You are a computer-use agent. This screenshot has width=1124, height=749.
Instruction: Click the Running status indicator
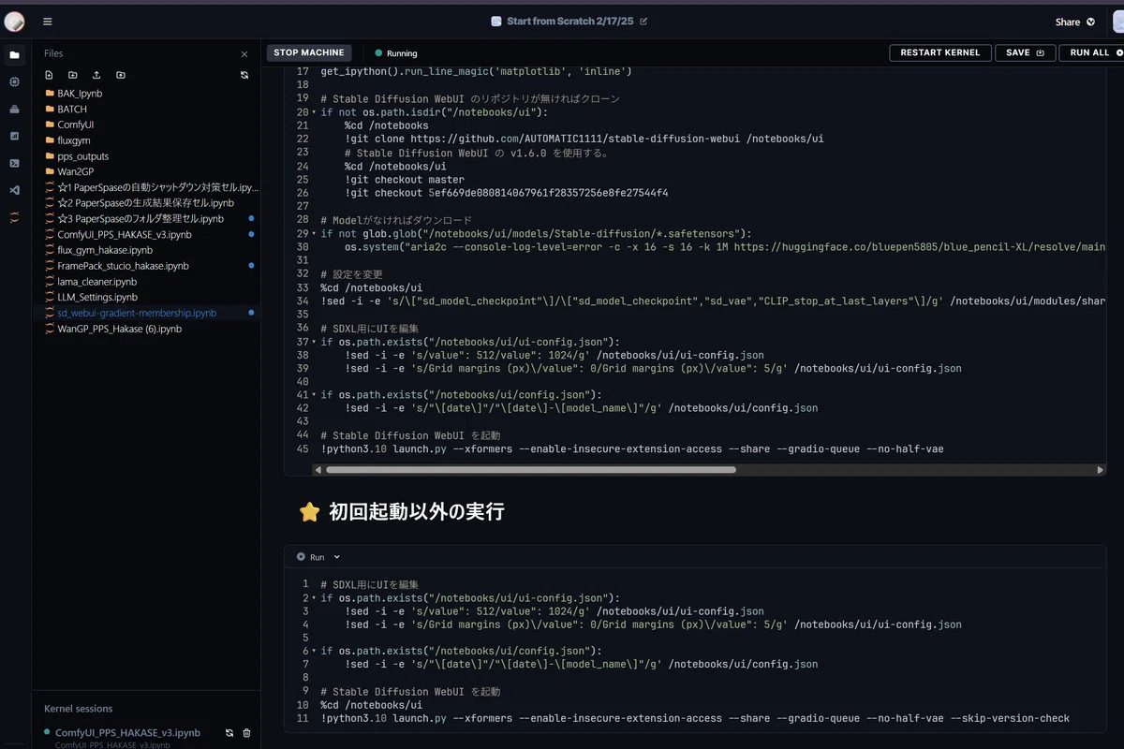396,53
